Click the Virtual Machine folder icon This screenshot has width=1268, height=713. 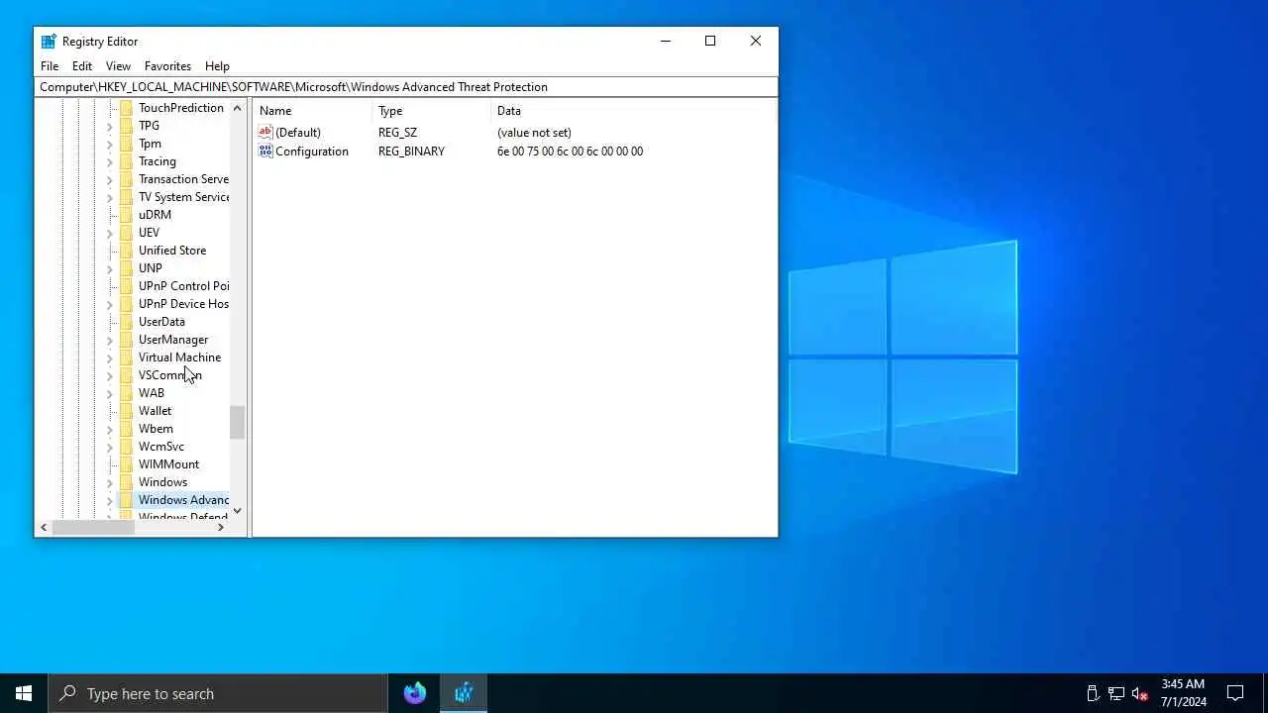click(x=126, y=357)
